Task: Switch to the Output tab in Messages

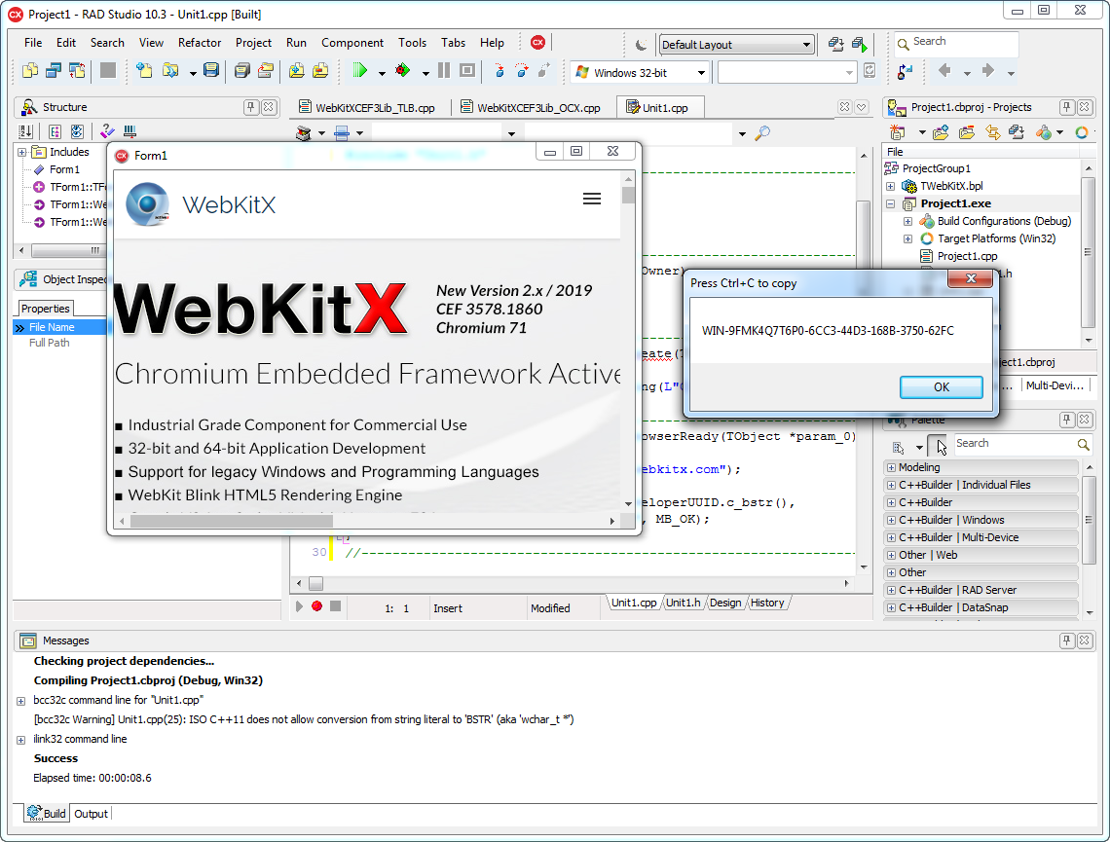Action: click(x=92, y=814)
